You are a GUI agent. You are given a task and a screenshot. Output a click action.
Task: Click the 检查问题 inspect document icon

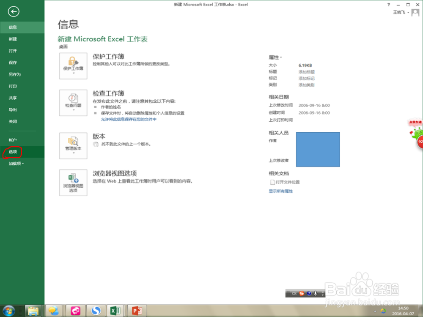coord(73,103)
